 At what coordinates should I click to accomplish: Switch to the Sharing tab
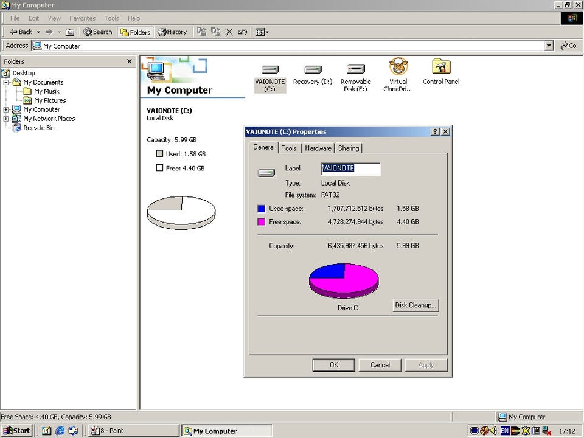click(349, 148)
